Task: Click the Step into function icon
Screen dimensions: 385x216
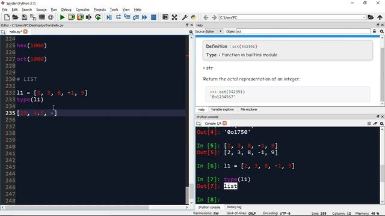Action: 127,17
